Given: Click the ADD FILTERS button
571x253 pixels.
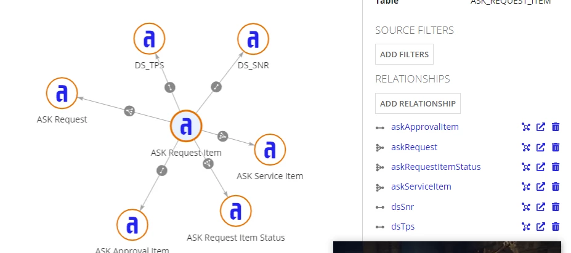Looking at the screenshot, I should (x=404, y=54).
